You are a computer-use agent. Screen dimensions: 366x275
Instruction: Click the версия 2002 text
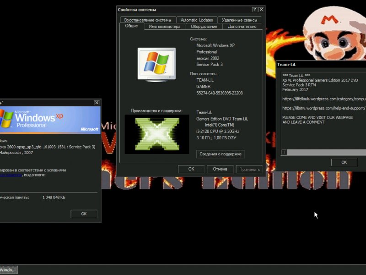pyautogui.click(x=208, y=59)
